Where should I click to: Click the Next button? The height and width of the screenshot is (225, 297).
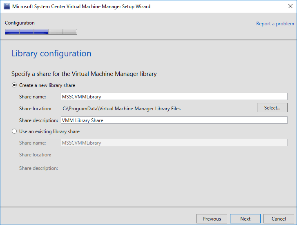click(245, 218)
